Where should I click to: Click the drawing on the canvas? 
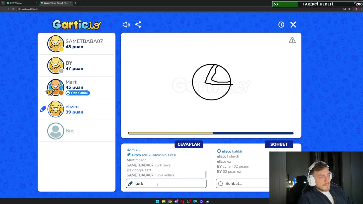coord(212,82)
